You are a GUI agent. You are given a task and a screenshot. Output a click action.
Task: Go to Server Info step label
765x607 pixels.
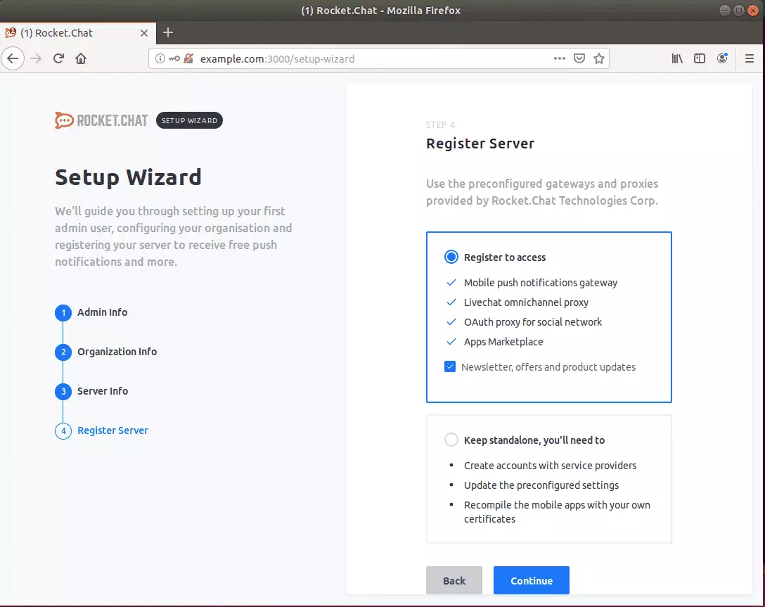coord(103,391)
